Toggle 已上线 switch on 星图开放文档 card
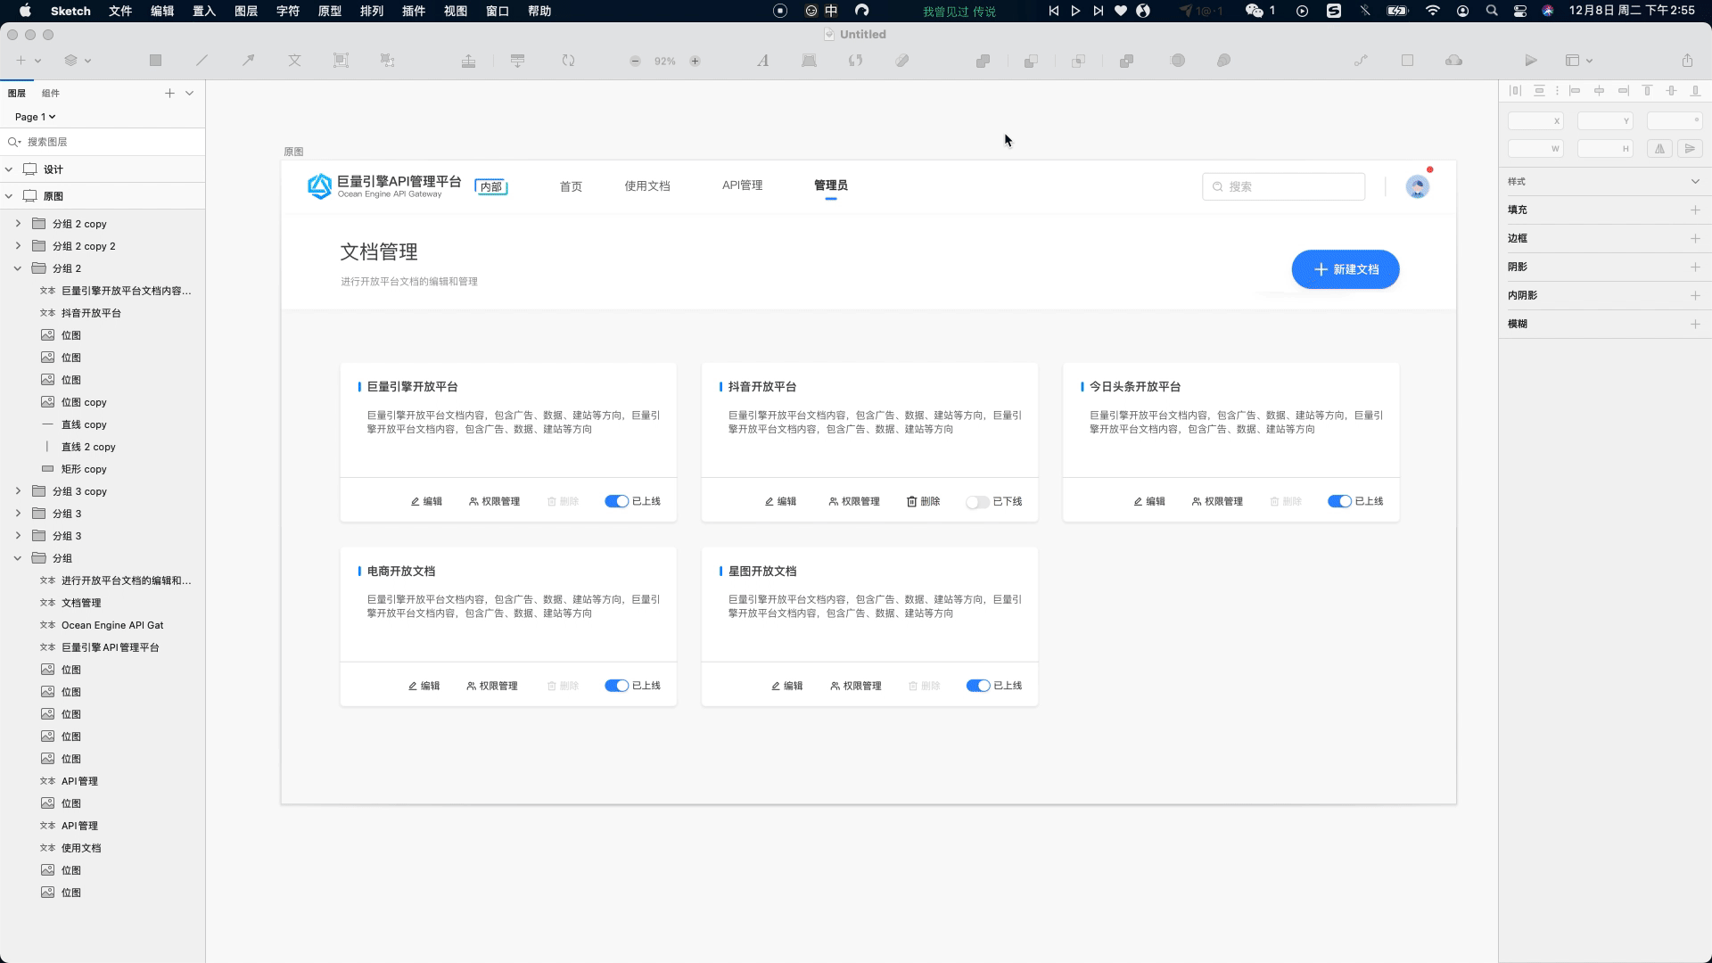The height and width of the screenshot is (963, 1712). 978,686
